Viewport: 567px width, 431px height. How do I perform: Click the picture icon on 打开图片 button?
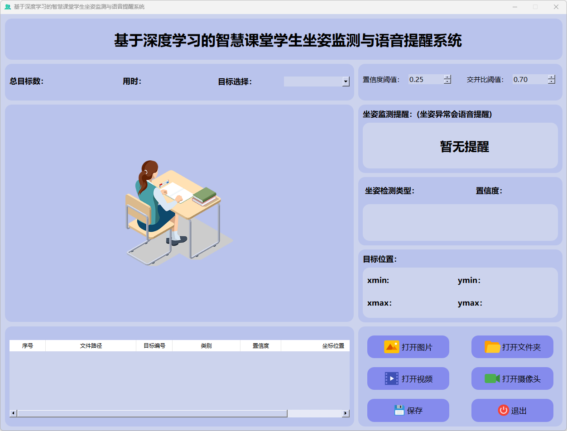click(x=391, y=347)
